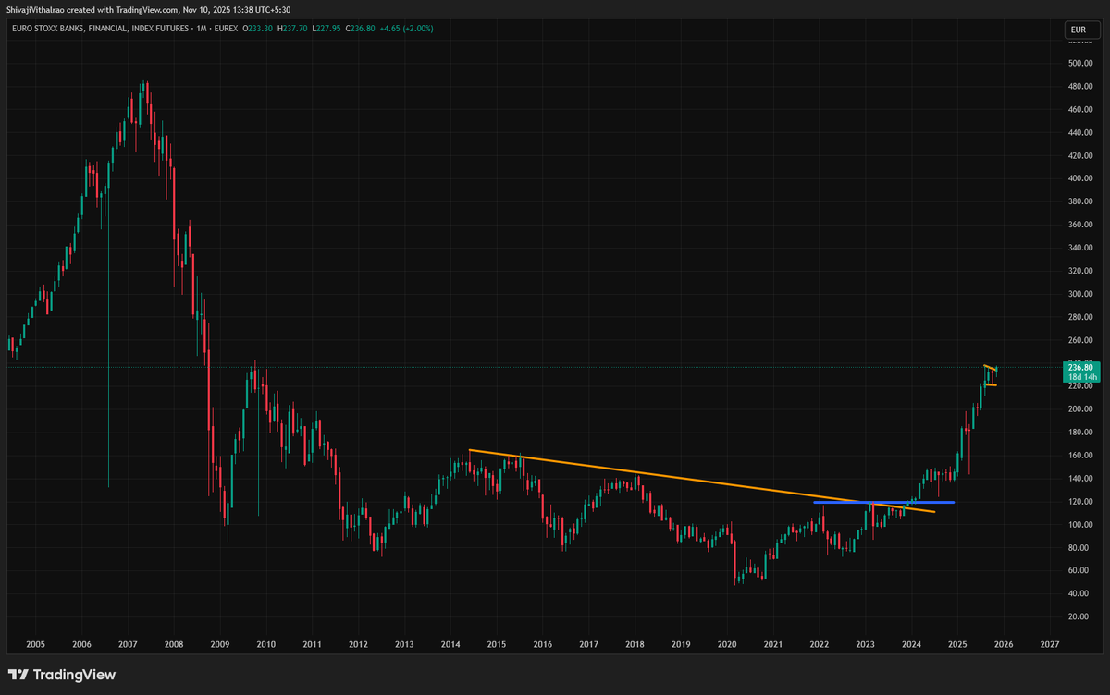Click the 2017 year on time axis

588,644
